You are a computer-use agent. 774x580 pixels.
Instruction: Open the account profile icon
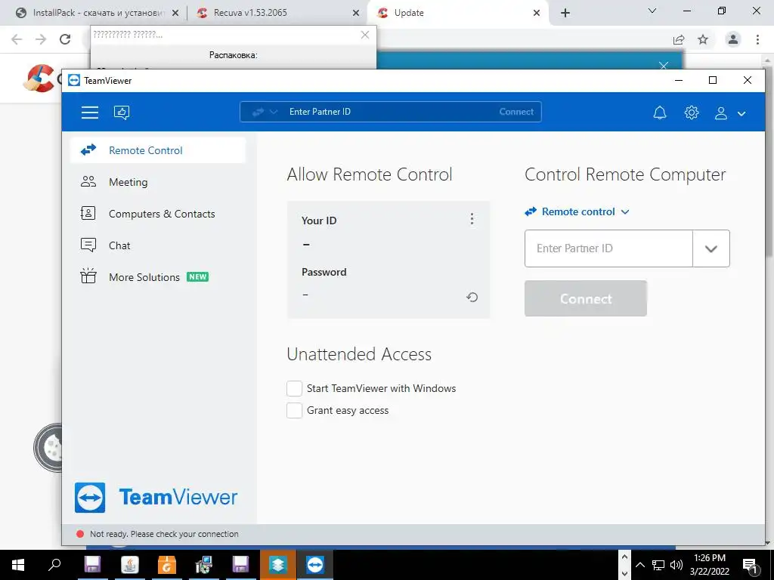tap(720, 113)
